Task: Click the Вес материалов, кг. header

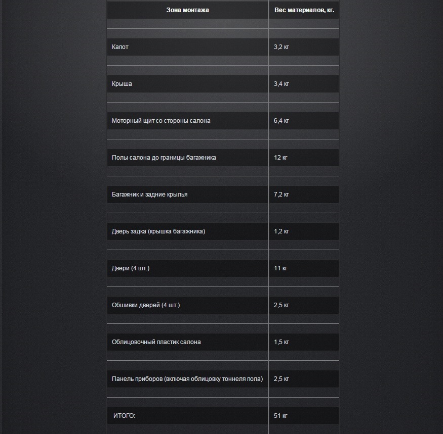Action: coord(304,10)
